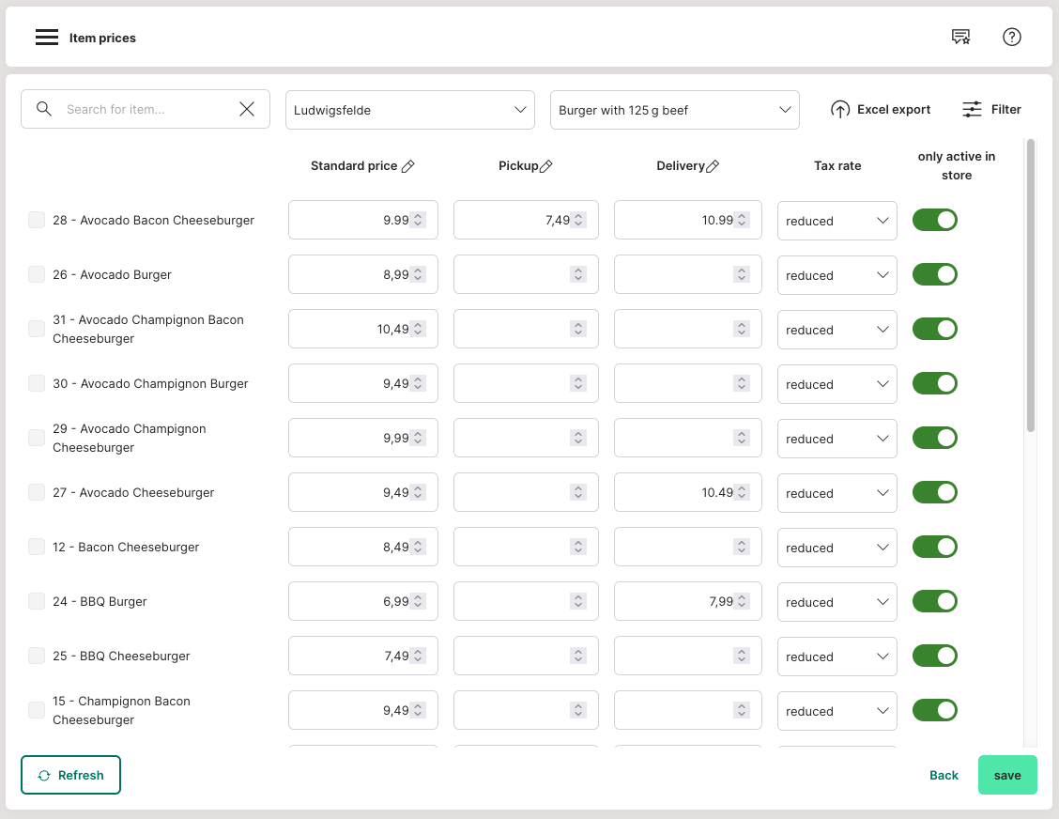
Task: Disable active toggle for Avocado Burger
Action: 934,274
